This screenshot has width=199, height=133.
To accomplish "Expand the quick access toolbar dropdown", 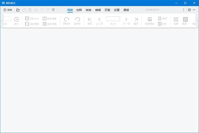I will coord(53,10).
